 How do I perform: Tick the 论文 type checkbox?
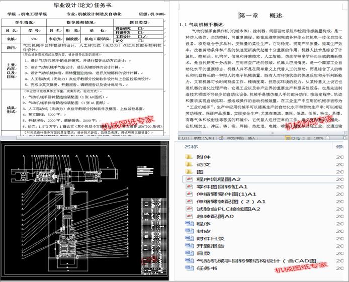[x=140, y=41]
